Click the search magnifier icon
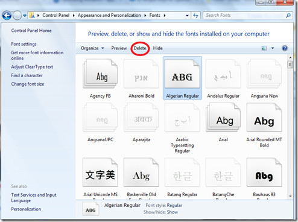Image resolution: width=298 pixels, height=222 pixels. coord(288,15)
